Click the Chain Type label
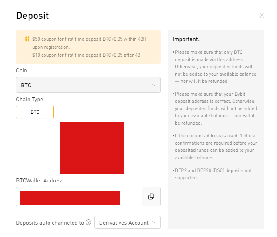 click(x=29, y=100)
